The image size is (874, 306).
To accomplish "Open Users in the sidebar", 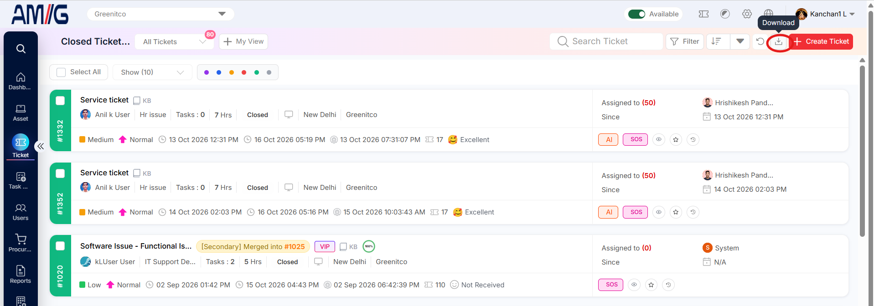I will coord(21,212).
